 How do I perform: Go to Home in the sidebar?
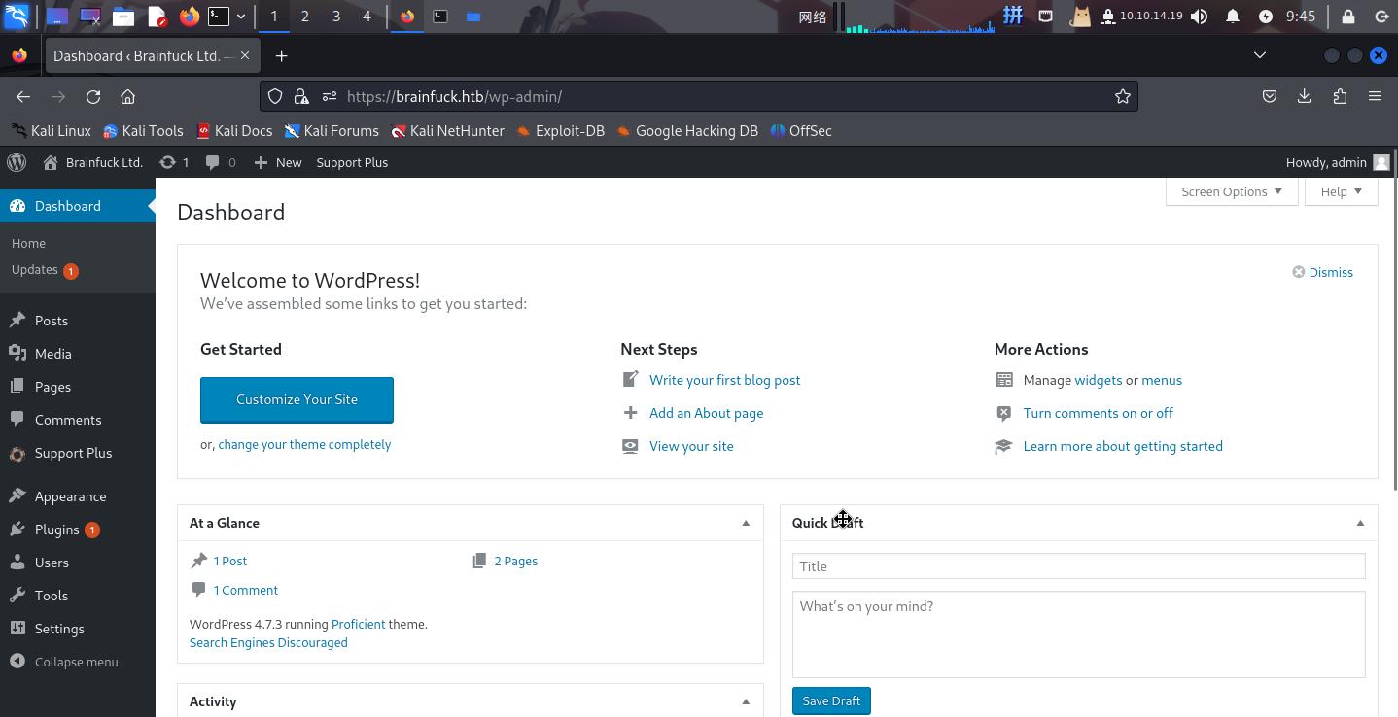point(28,243)
